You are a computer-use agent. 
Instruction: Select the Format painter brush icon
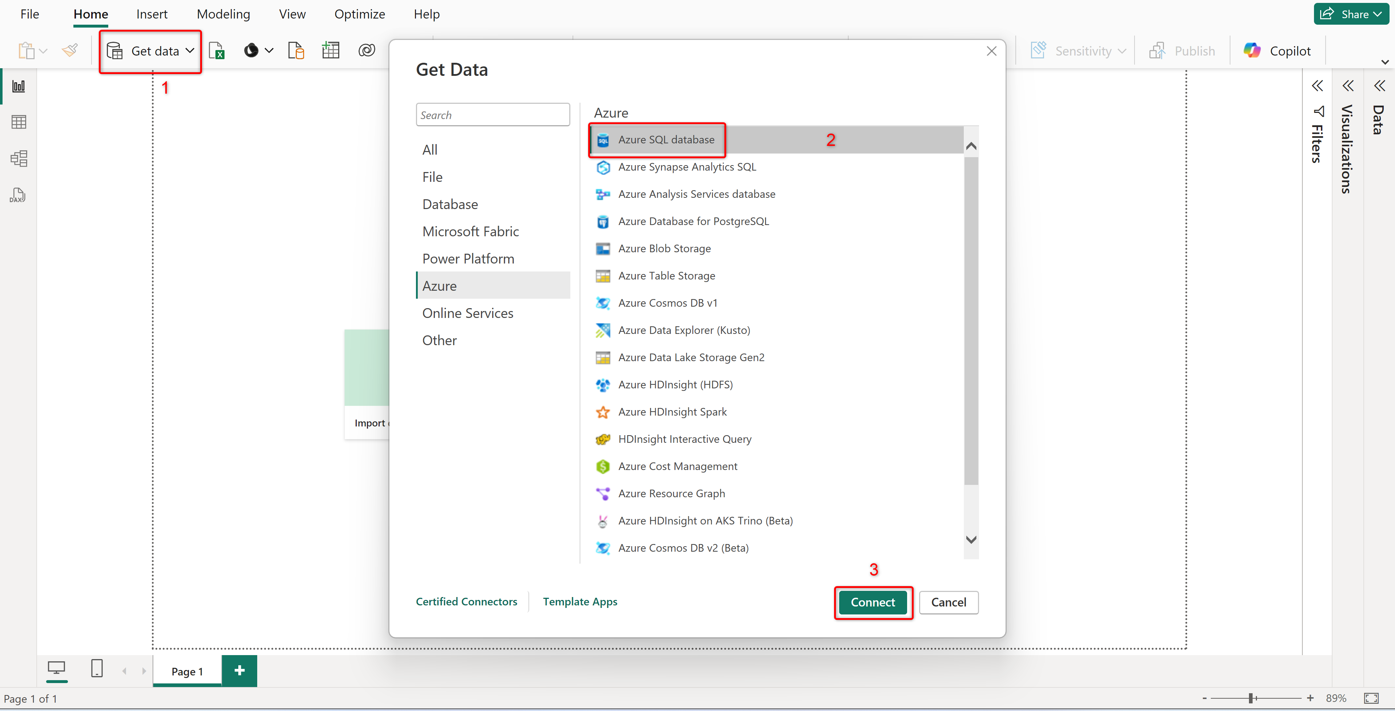70,51
